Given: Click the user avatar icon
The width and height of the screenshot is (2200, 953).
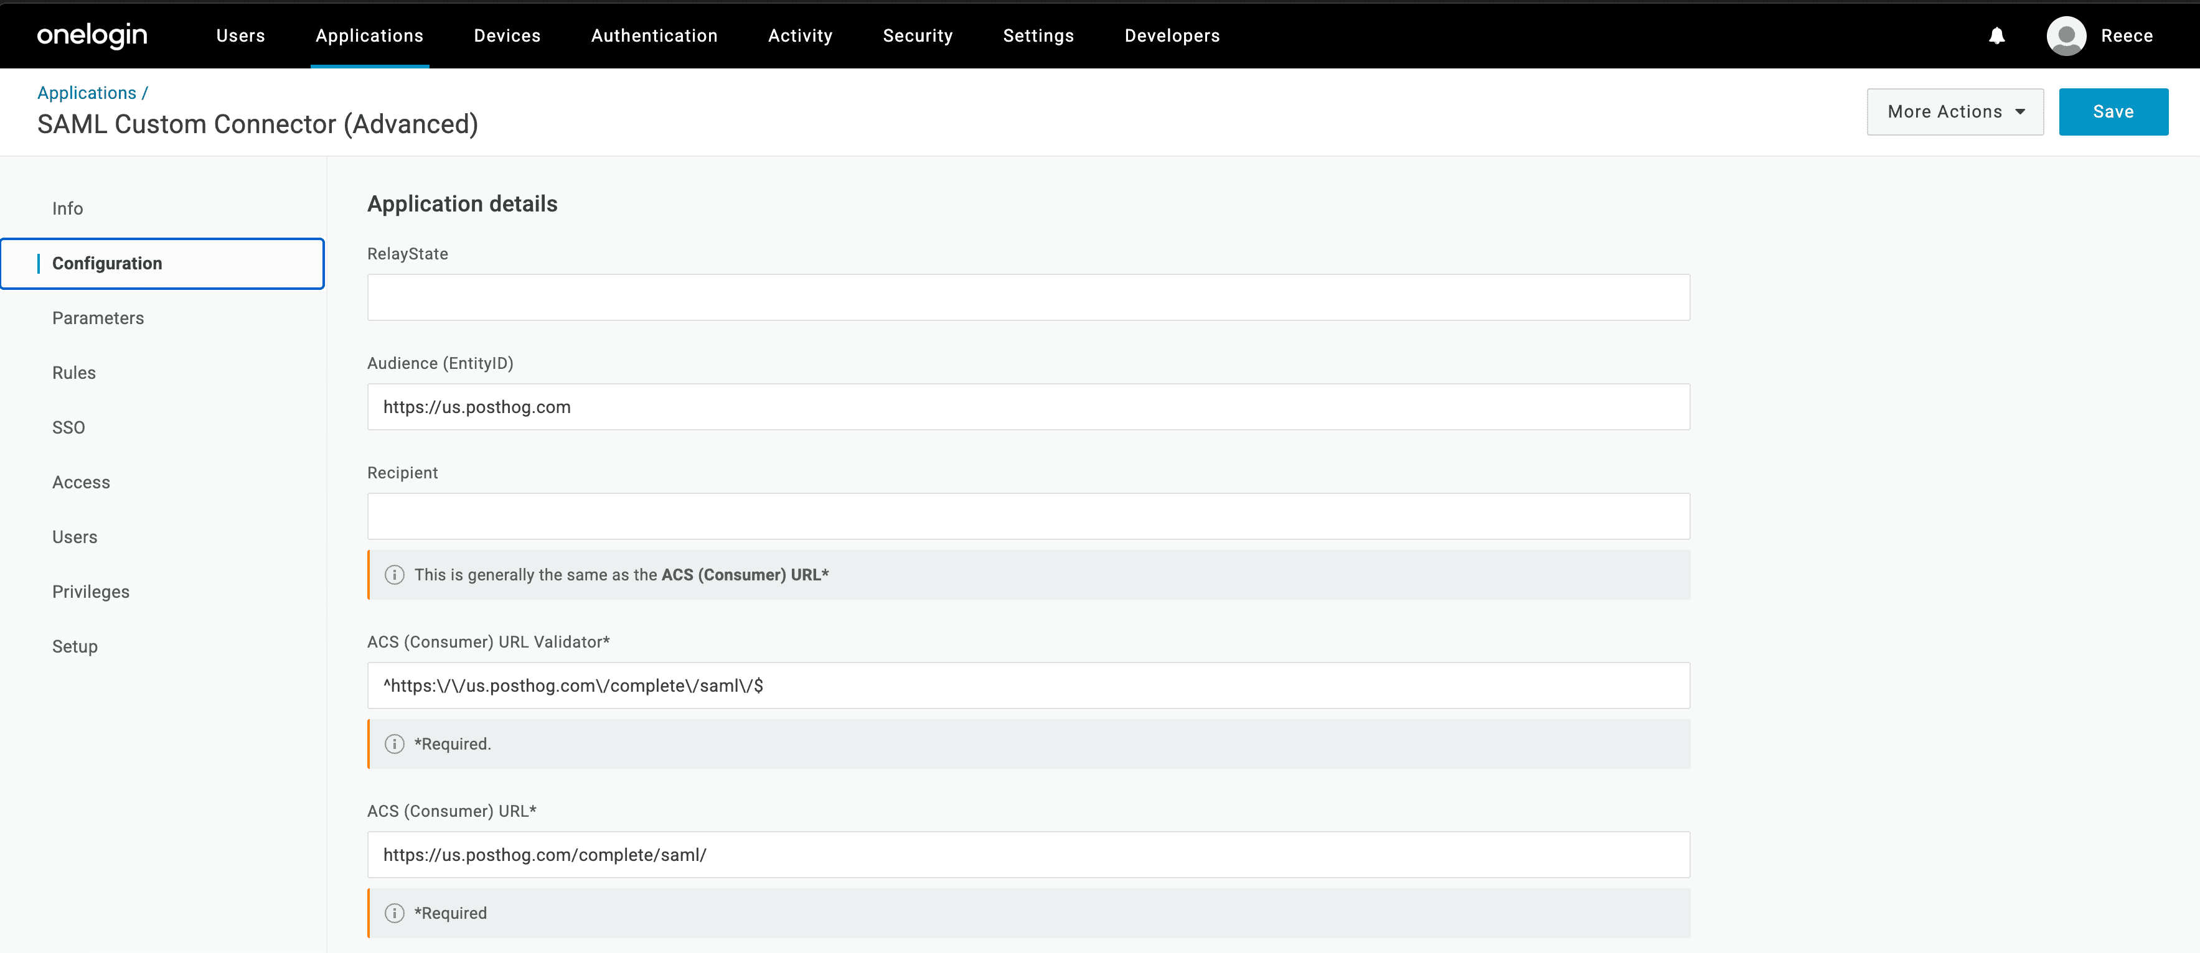Looking at the screenshot, I should click(2066, 36).
